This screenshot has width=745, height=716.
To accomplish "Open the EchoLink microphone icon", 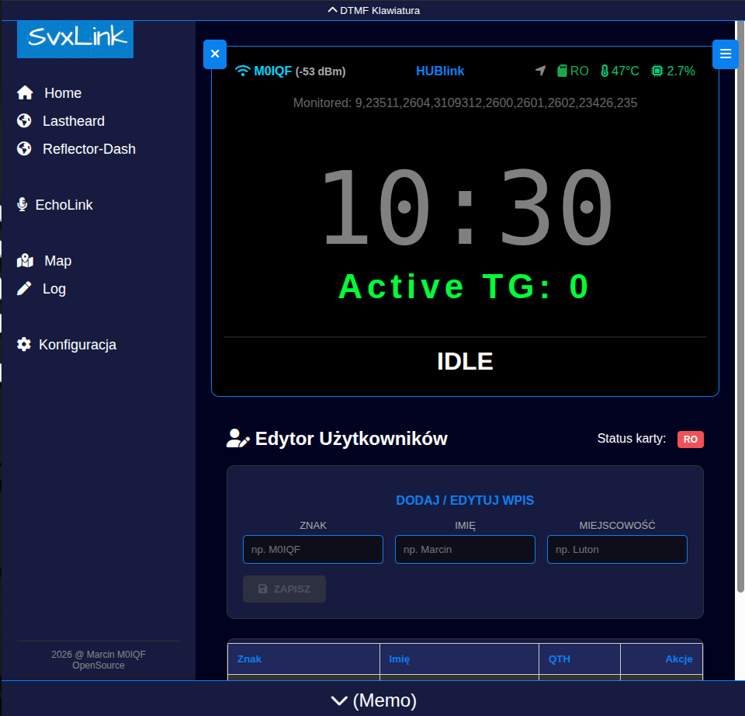I will pos(23,205).
